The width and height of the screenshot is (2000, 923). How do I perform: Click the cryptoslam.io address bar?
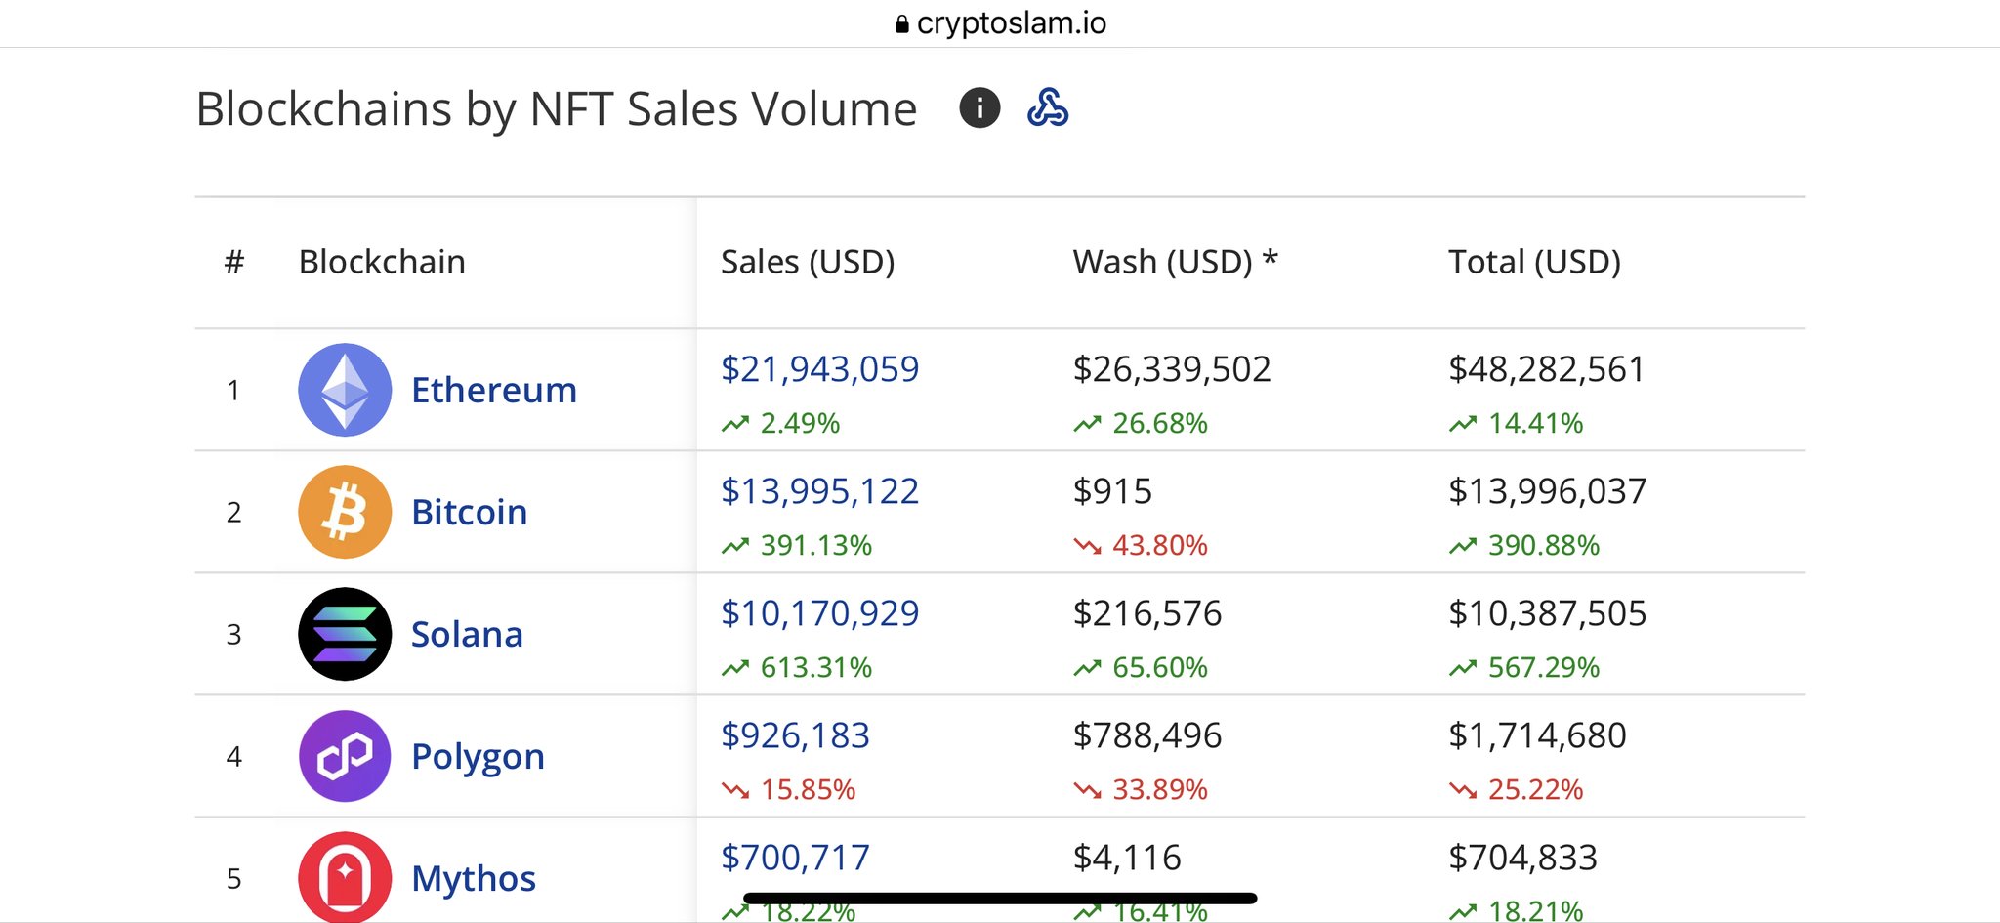click(x=1000, y=23)
